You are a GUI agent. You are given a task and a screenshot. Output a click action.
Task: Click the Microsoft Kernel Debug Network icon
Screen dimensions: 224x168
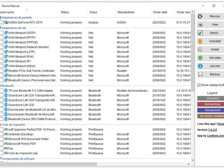[6, 75]
